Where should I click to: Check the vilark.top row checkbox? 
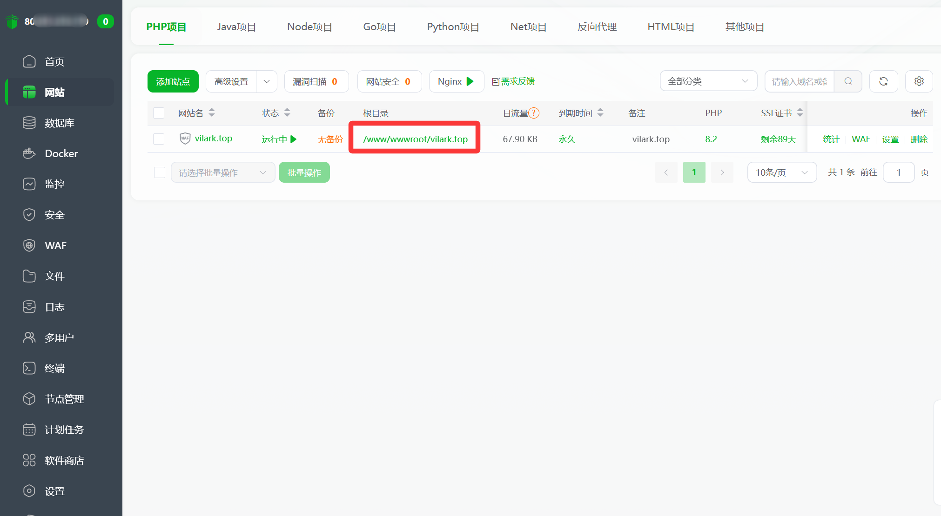(159, 139)
